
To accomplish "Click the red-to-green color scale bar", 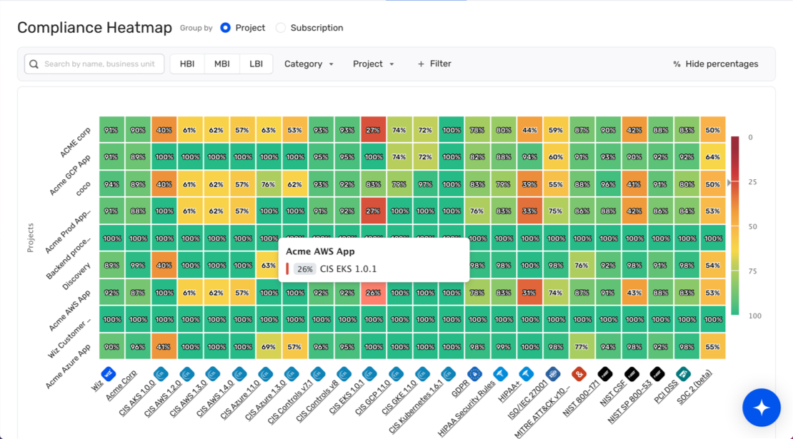I will (x=735, y=226).
